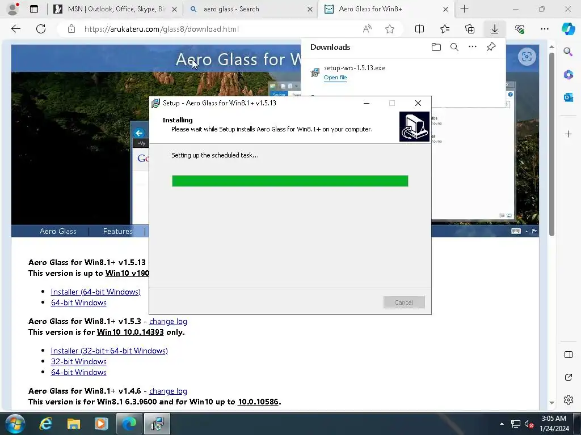Toggle the sidebar visibility icon at bottom
Image resolution: width=581 pixels, height=435 pixels.
(568, 355)
